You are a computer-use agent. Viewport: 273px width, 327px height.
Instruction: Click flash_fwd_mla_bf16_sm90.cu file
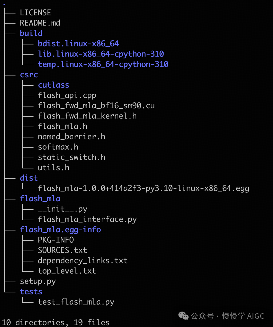click(x=96, y=106)
